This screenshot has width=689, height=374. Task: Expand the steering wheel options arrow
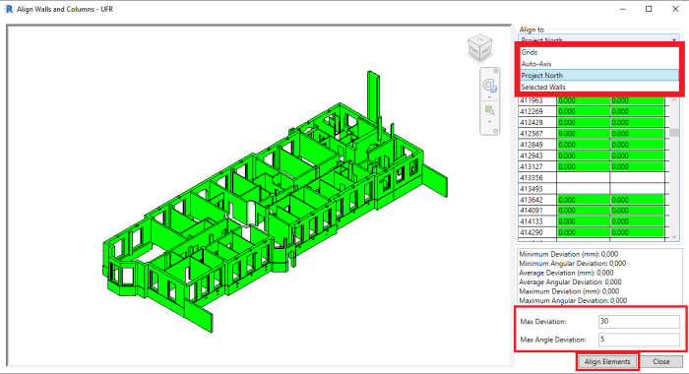[x=489, y=97]
